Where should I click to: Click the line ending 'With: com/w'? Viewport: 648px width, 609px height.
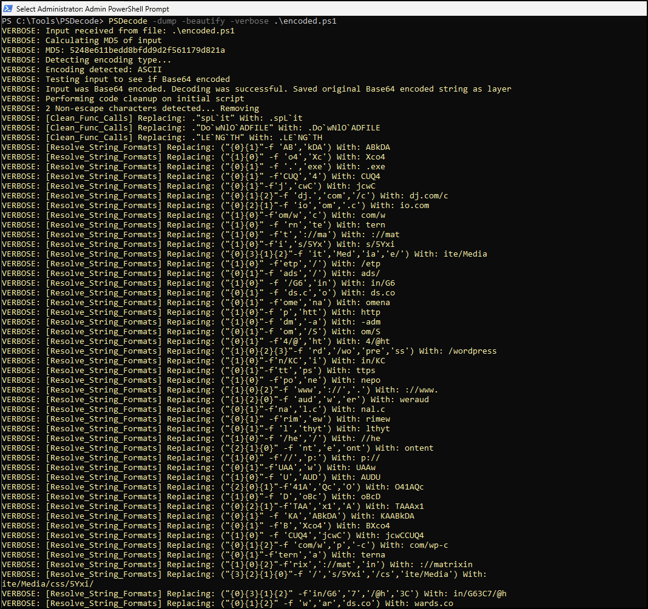[194, 215]
